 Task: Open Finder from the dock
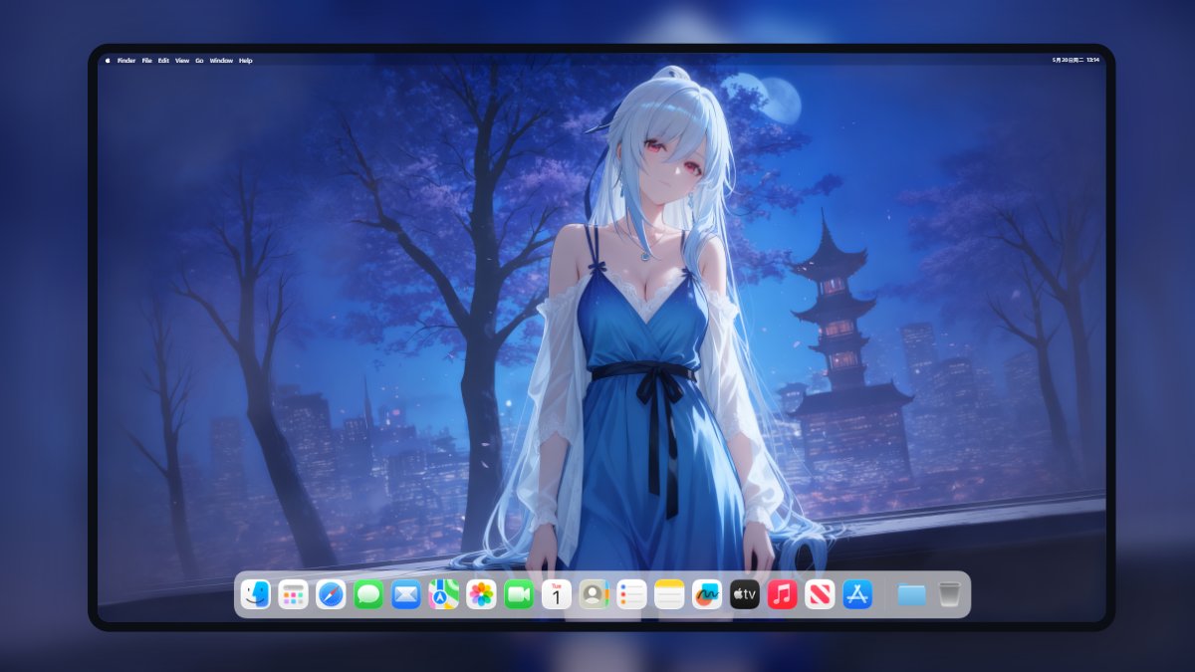coord(256,594)
